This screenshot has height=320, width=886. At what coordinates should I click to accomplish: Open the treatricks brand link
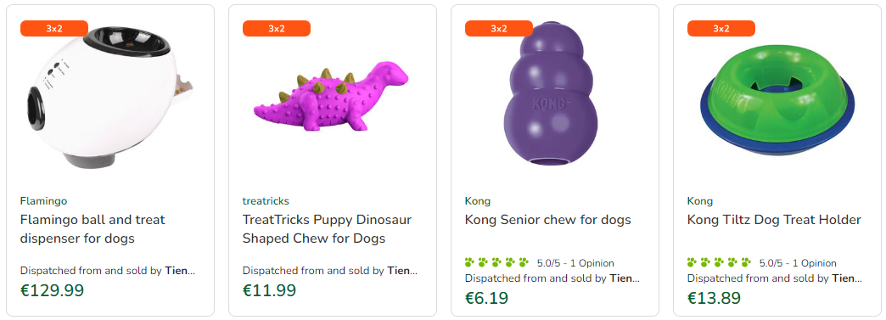[266, 200]
